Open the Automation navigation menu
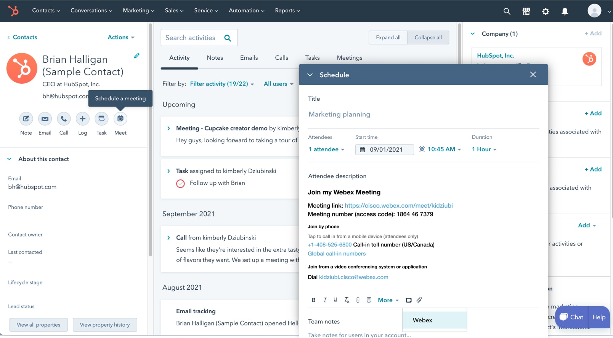The width and height of the screenshot is (613, 338). click(247, 11)
